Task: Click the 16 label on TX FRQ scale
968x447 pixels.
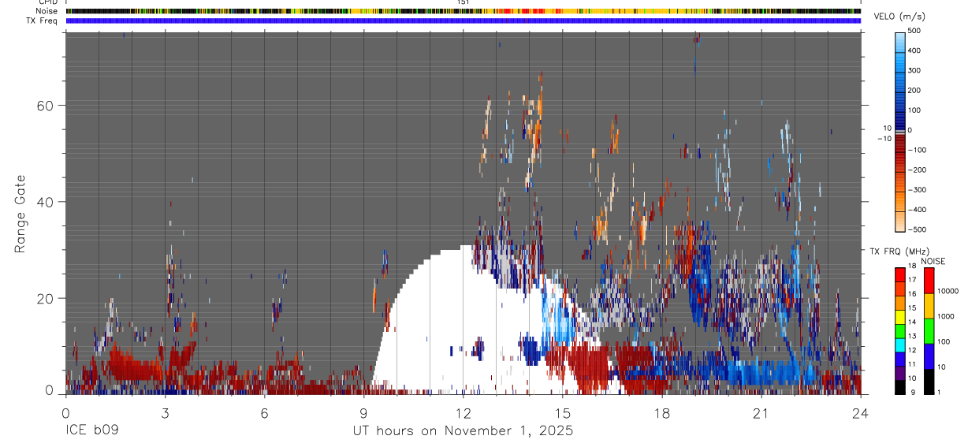Action: click(912, 294)
